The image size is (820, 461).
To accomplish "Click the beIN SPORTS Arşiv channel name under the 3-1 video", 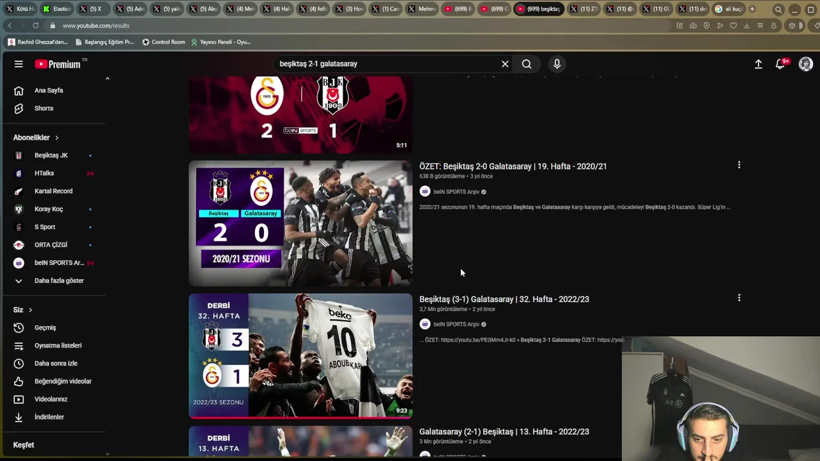I will (x=456, y=324).
